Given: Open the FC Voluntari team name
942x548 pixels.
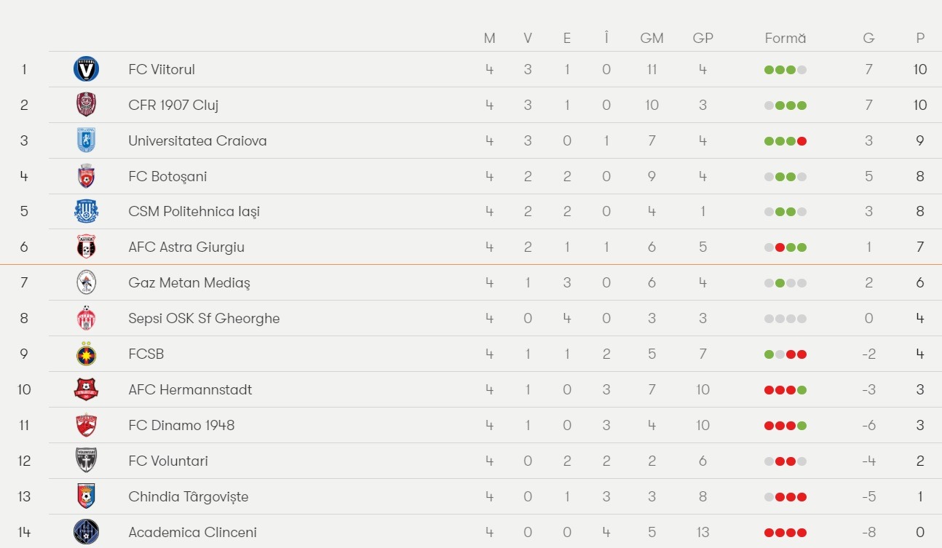Looking at the screenshot, I should 168,461.
